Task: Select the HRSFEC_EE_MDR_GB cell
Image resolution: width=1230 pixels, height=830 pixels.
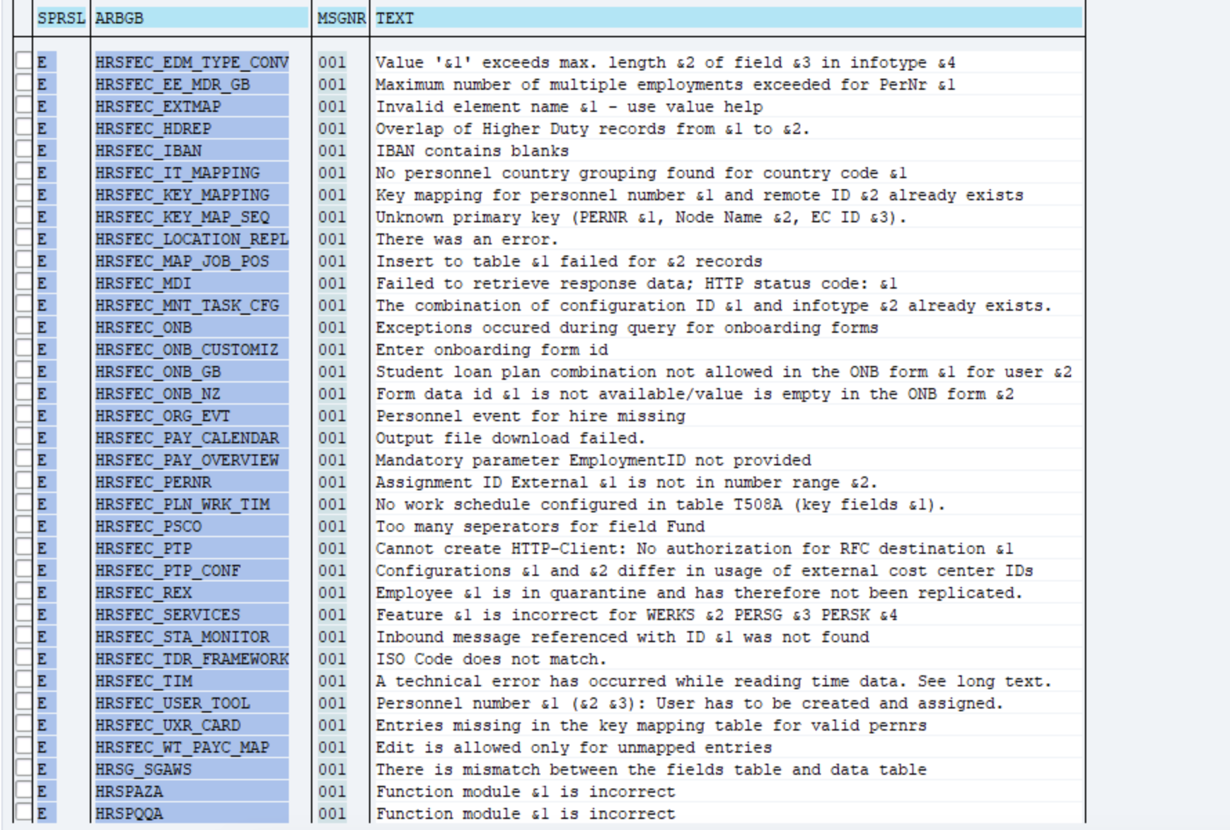Action: 191,84
